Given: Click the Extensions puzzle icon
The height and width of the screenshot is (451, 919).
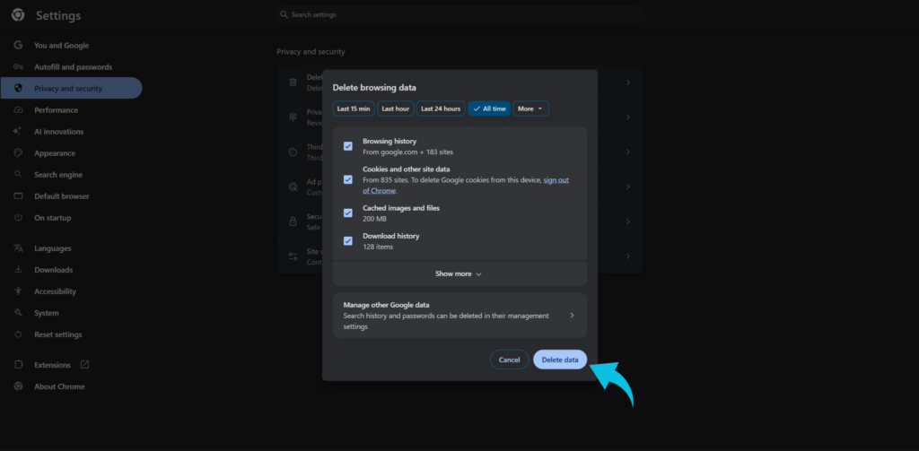Looking at the screenshot, I should (18, 365).
